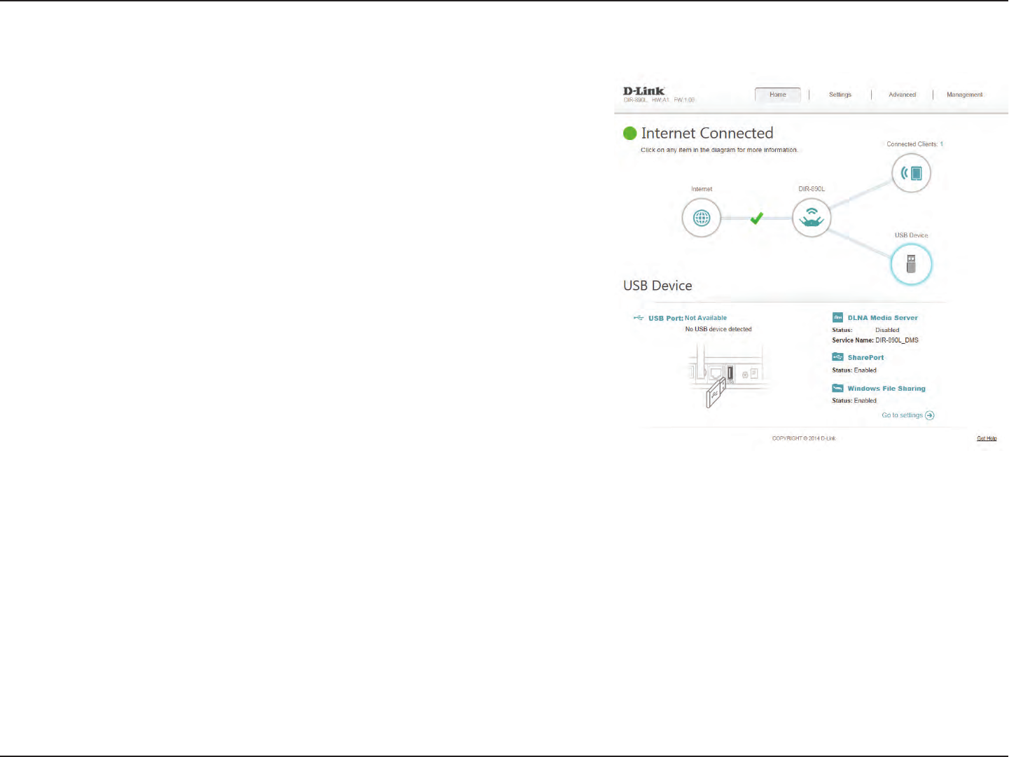Click the Windows File Sharing 'Status: Enabled' text
1009x757 pixels.
(854, 401)
